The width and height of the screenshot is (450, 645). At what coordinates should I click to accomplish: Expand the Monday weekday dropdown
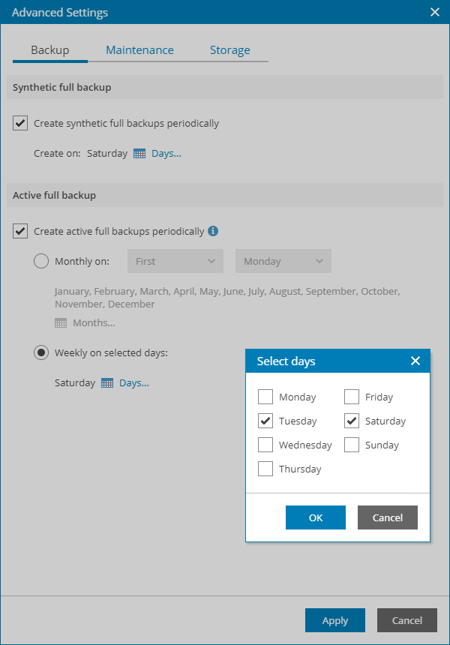(283, 262)
